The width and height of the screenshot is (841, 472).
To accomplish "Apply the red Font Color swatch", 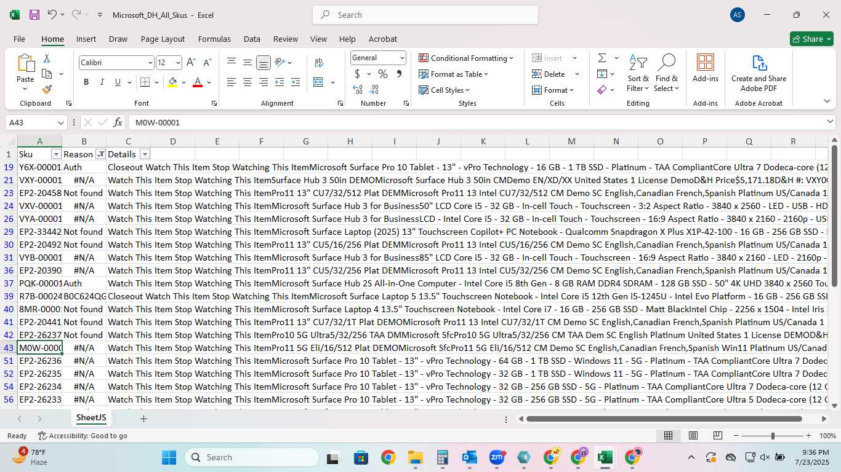I will [198, 82].
